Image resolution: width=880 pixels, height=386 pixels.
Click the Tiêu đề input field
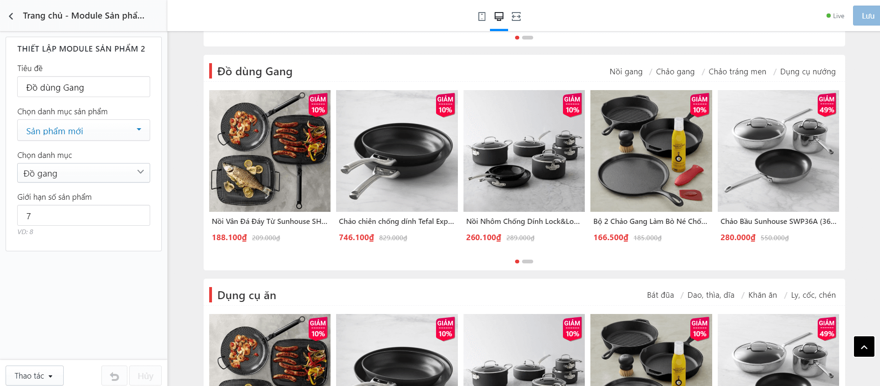(84, 87)
